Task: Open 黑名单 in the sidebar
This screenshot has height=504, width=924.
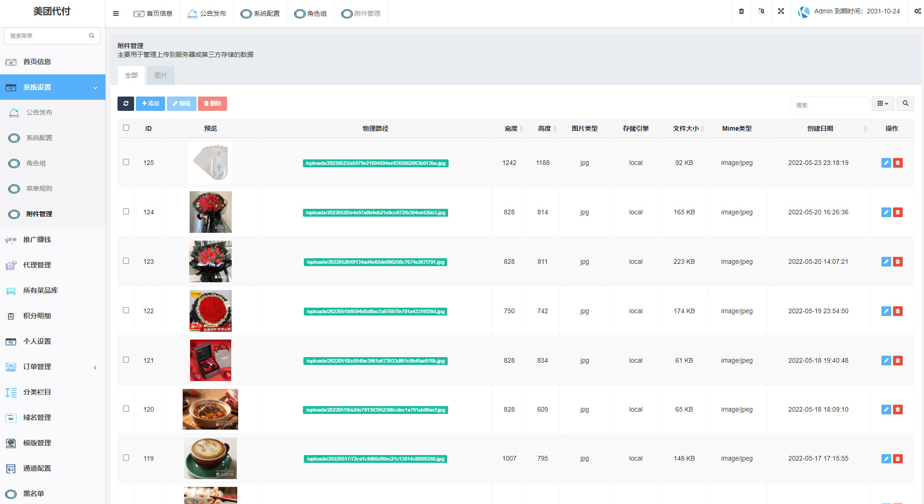Action: pos(53,493)
